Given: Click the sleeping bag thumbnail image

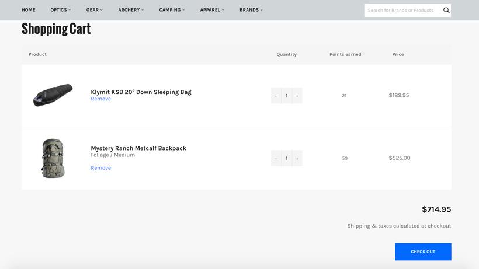Looking at the screenshot, I should 53,95.
